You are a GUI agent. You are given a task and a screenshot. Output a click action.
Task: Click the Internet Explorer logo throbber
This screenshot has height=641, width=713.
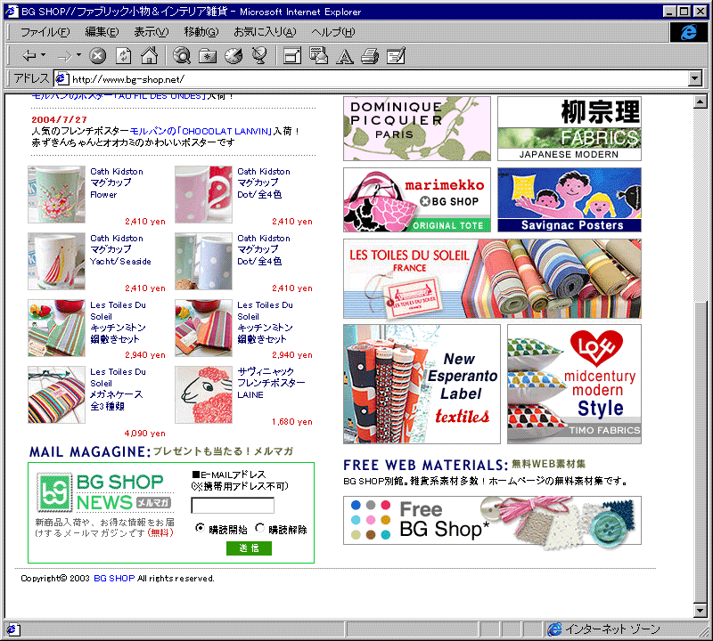(x=688, y=32)
